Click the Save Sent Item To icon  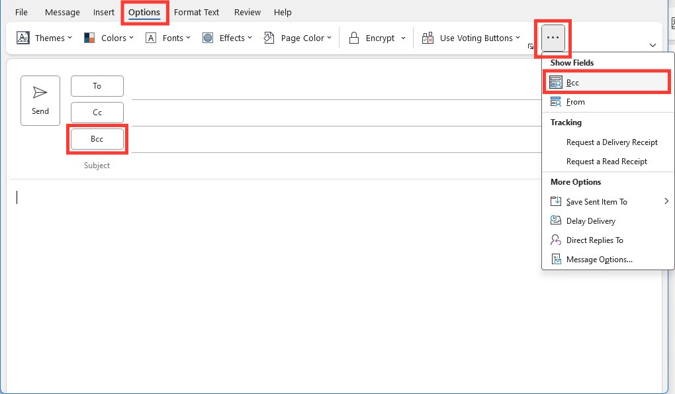(x=556, y=201)
